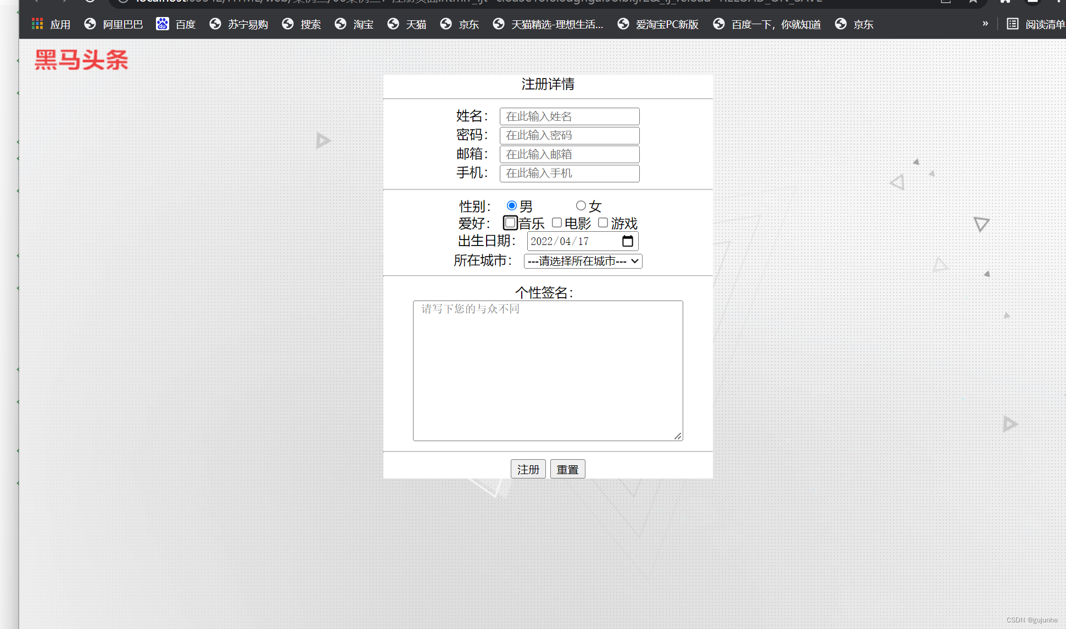Click the calendar icon in birth date field
The height and width of the screenshot is (629, 1066).
click(x=628, y=241)
